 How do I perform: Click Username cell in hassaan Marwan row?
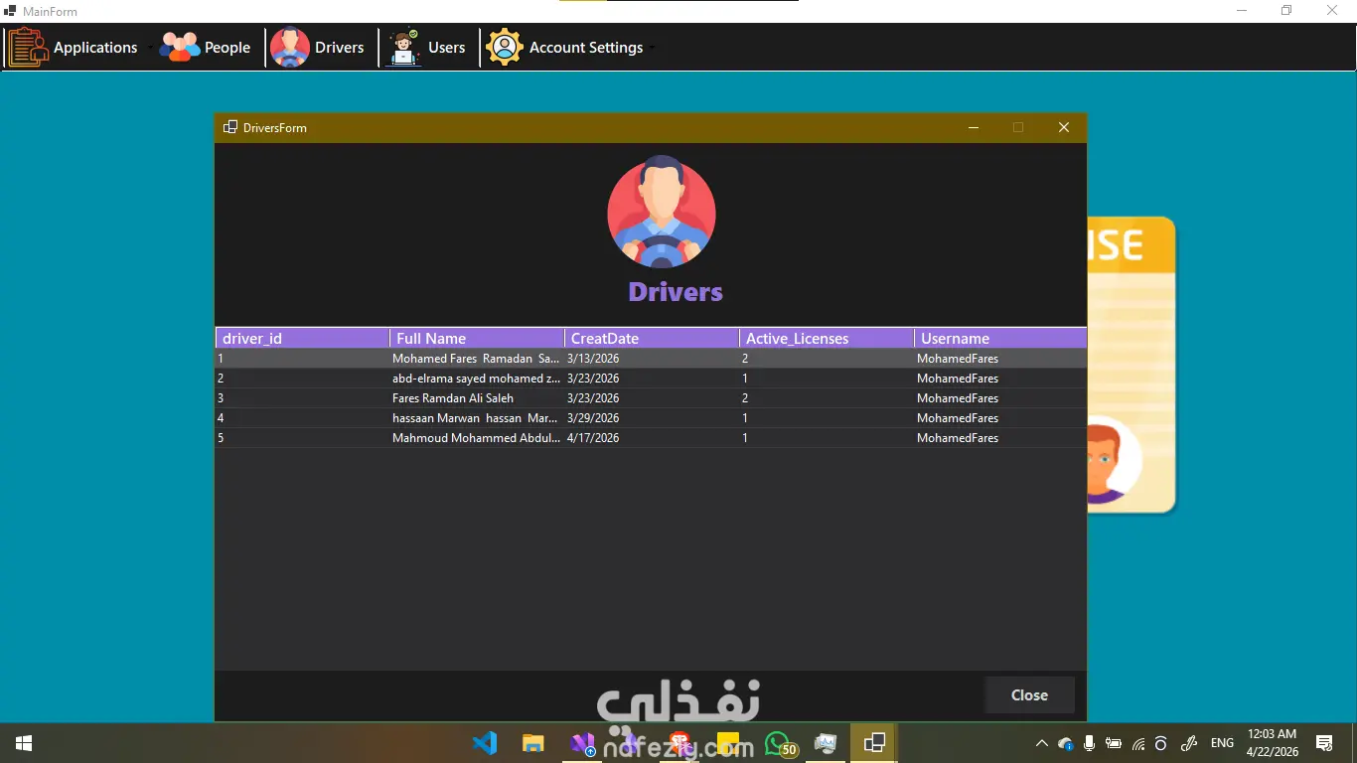pos(1000,418)
